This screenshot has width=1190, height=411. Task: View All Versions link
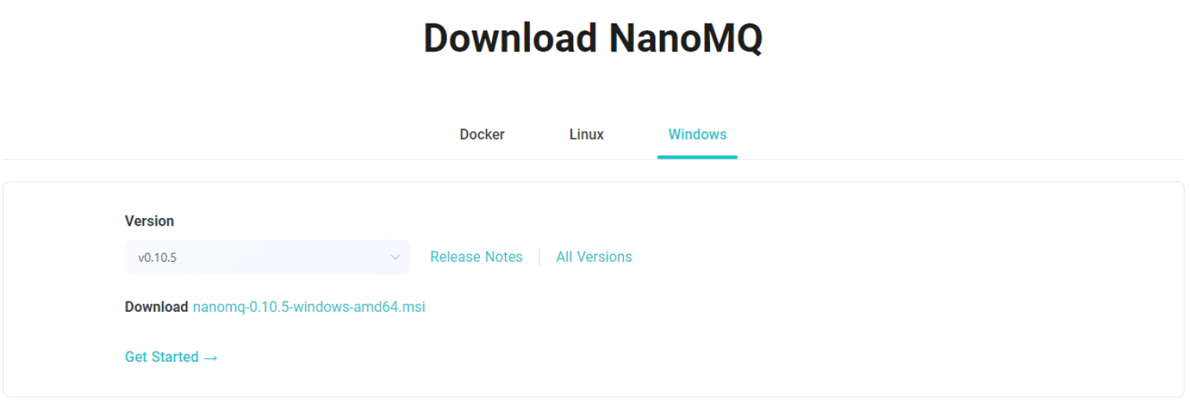[593, 257]
